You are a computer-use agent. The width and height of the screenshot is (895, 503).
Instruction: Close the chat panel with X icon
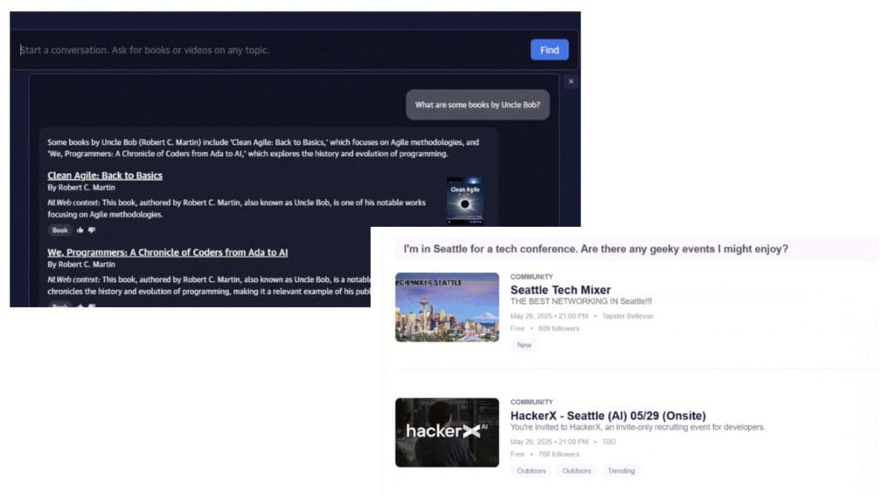coord(571,81)
